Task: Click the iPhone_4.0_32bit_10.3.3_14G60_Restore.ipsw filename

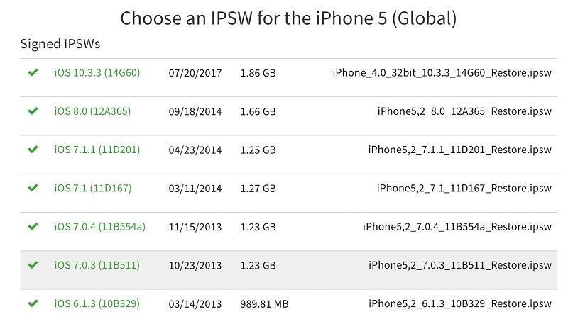Action: (x=442, y=73)
